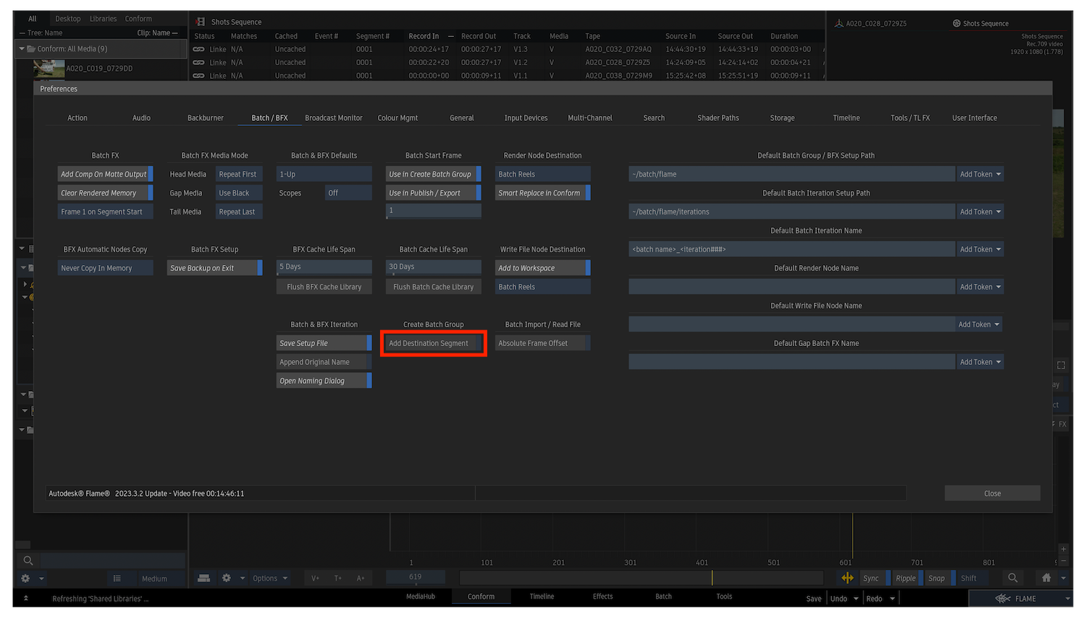Click Flush BFX Cache Library button
The width and height of the screenshot is (1086, 622).
pyautogui.click(x=324, y=287)
